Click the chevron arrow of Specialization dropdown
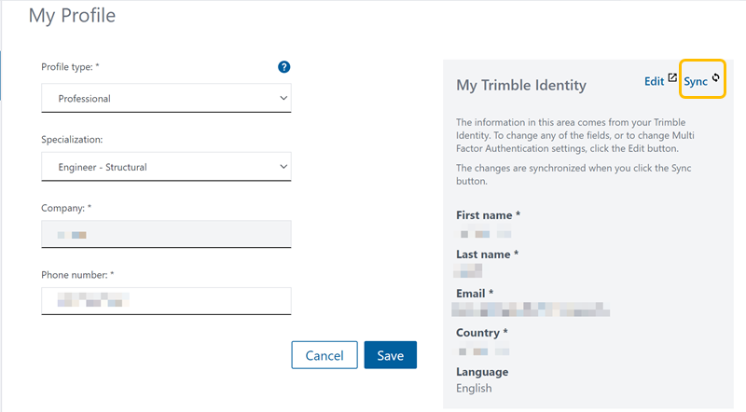This screenshot has height=412, width=746. [x=283, y=167]
